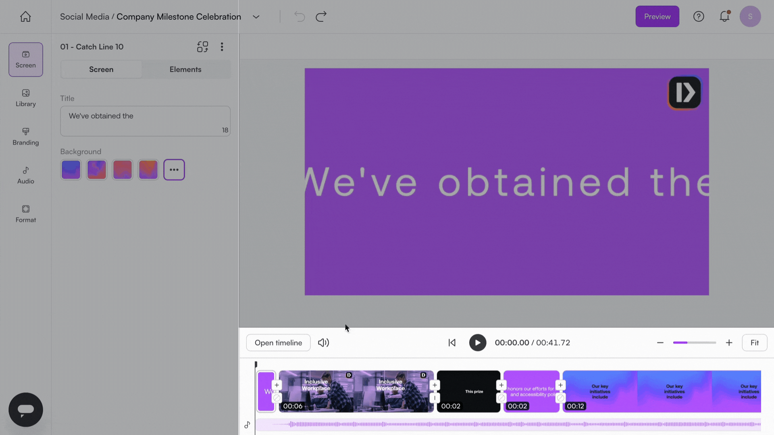
Task: Go to the Home icon
Action: click(x=25, y=17)
